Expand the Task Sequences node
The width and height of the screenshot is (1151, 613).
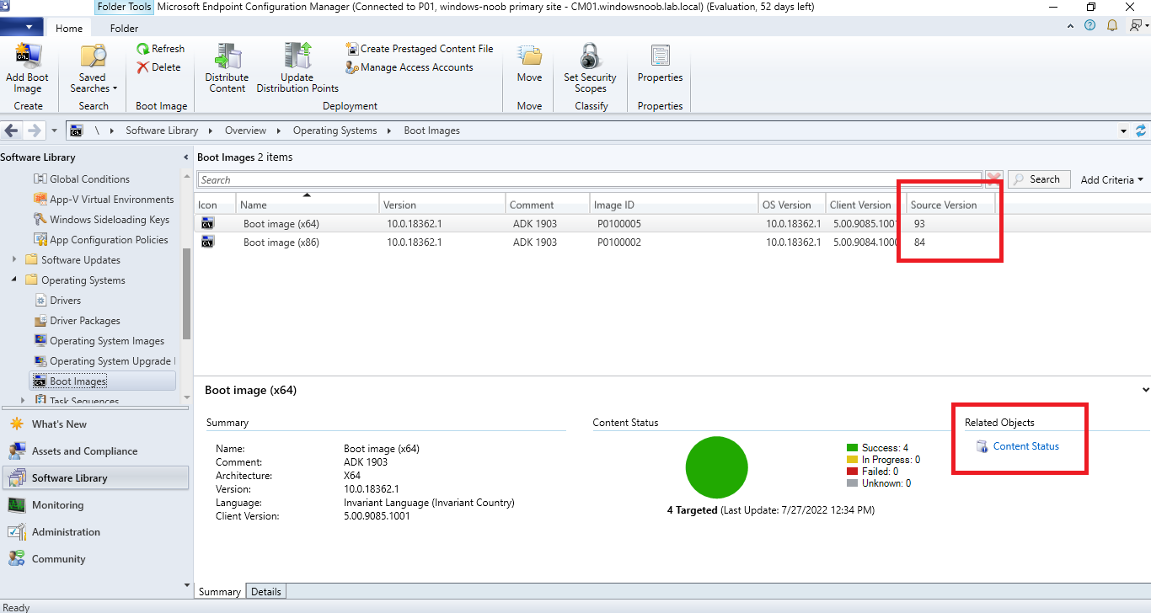pos(24,402)
